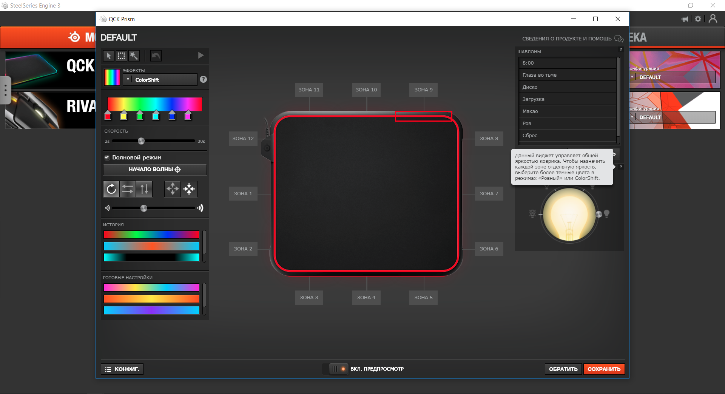Pick the cyan-purple preset gradient
The height and width of the screenshot is (394, 725).
pos(151,310)
